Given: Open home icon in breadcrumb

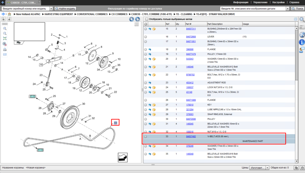Looking at the screenshot, I should [9, 14].
